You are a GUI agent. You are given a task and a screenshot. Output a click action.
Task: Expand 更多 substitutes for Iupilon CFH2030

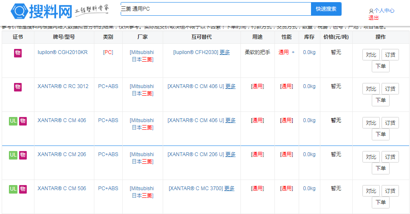click(x=225, y=52)
